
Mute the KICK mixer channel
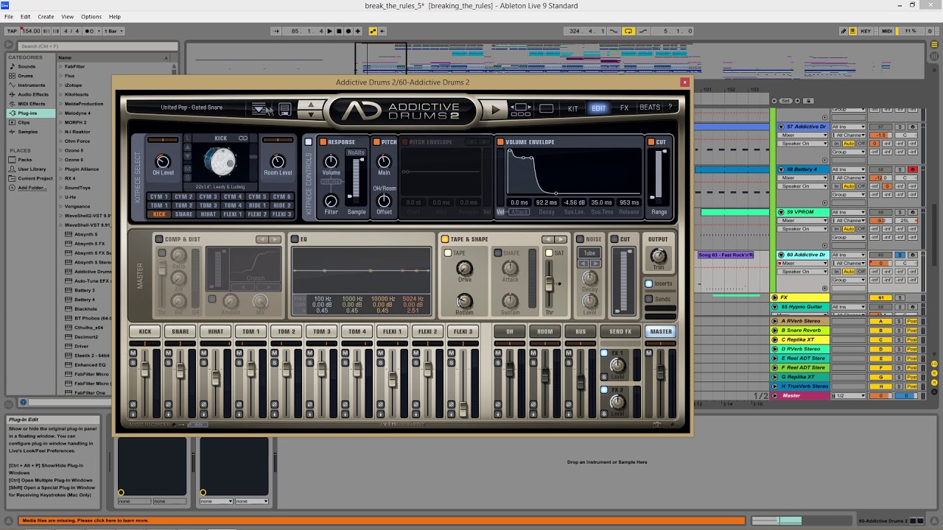pos(133,353)
